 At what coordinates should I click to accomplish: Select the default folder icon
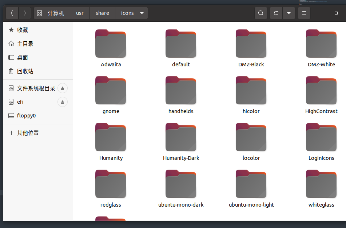pyautogui.click(x=181, y=43)
